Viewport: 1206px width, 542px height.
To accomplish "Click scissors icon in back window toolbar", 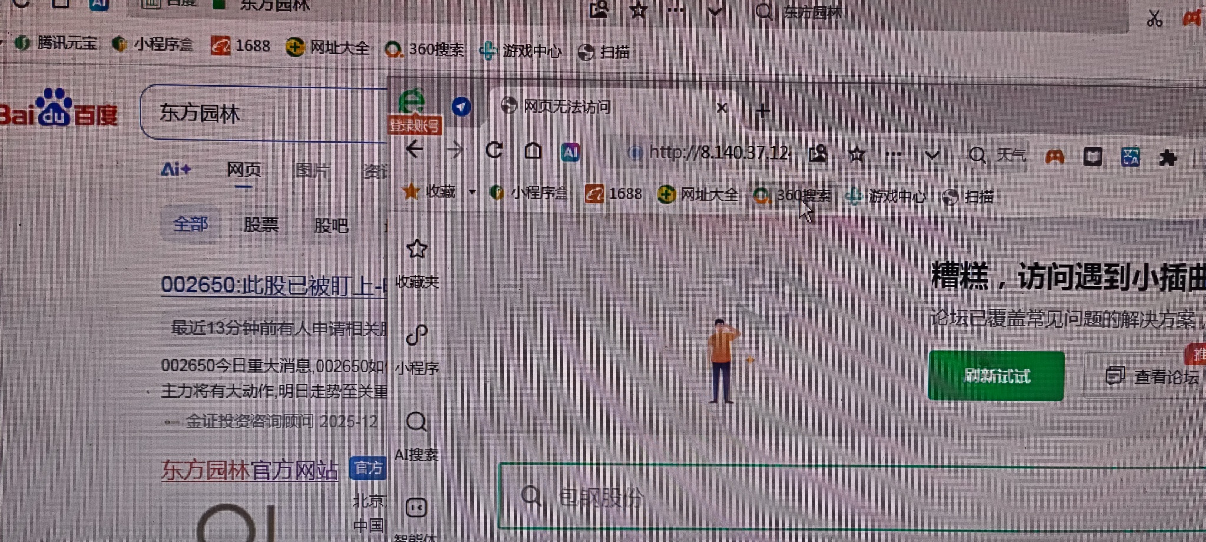I will point(1154,18).
